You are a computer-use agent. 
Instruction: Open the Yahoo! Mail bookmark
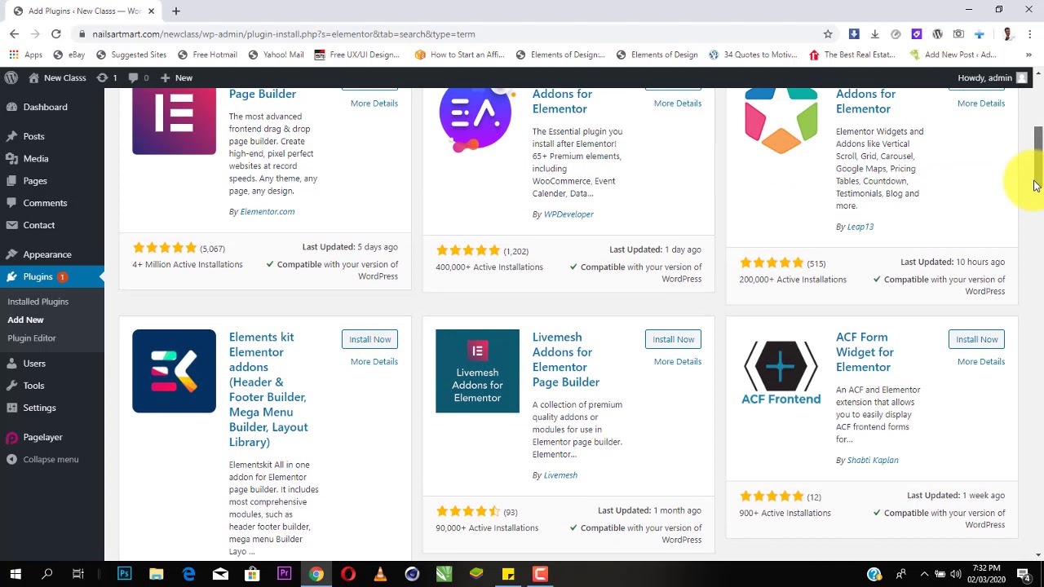point(276,55)
